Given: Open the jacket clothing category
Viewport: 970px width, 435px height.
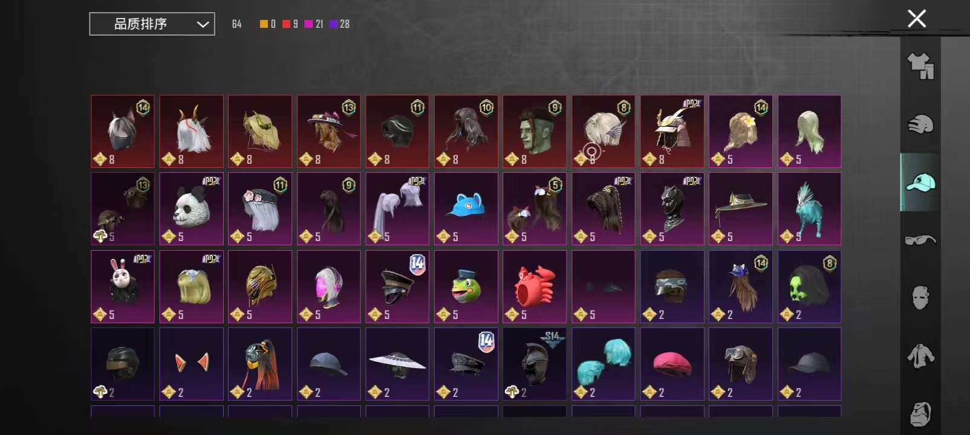Looking at the screenshot, I should 920,356.
